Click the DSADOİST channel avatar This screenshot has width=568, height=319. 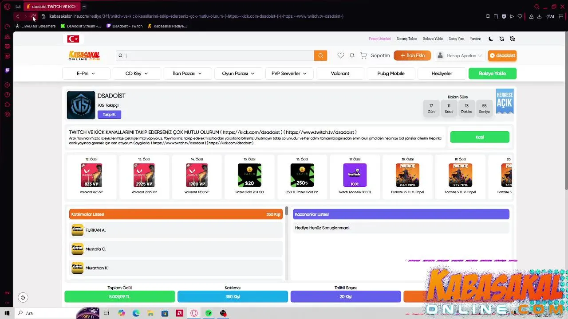pos(81,105)
